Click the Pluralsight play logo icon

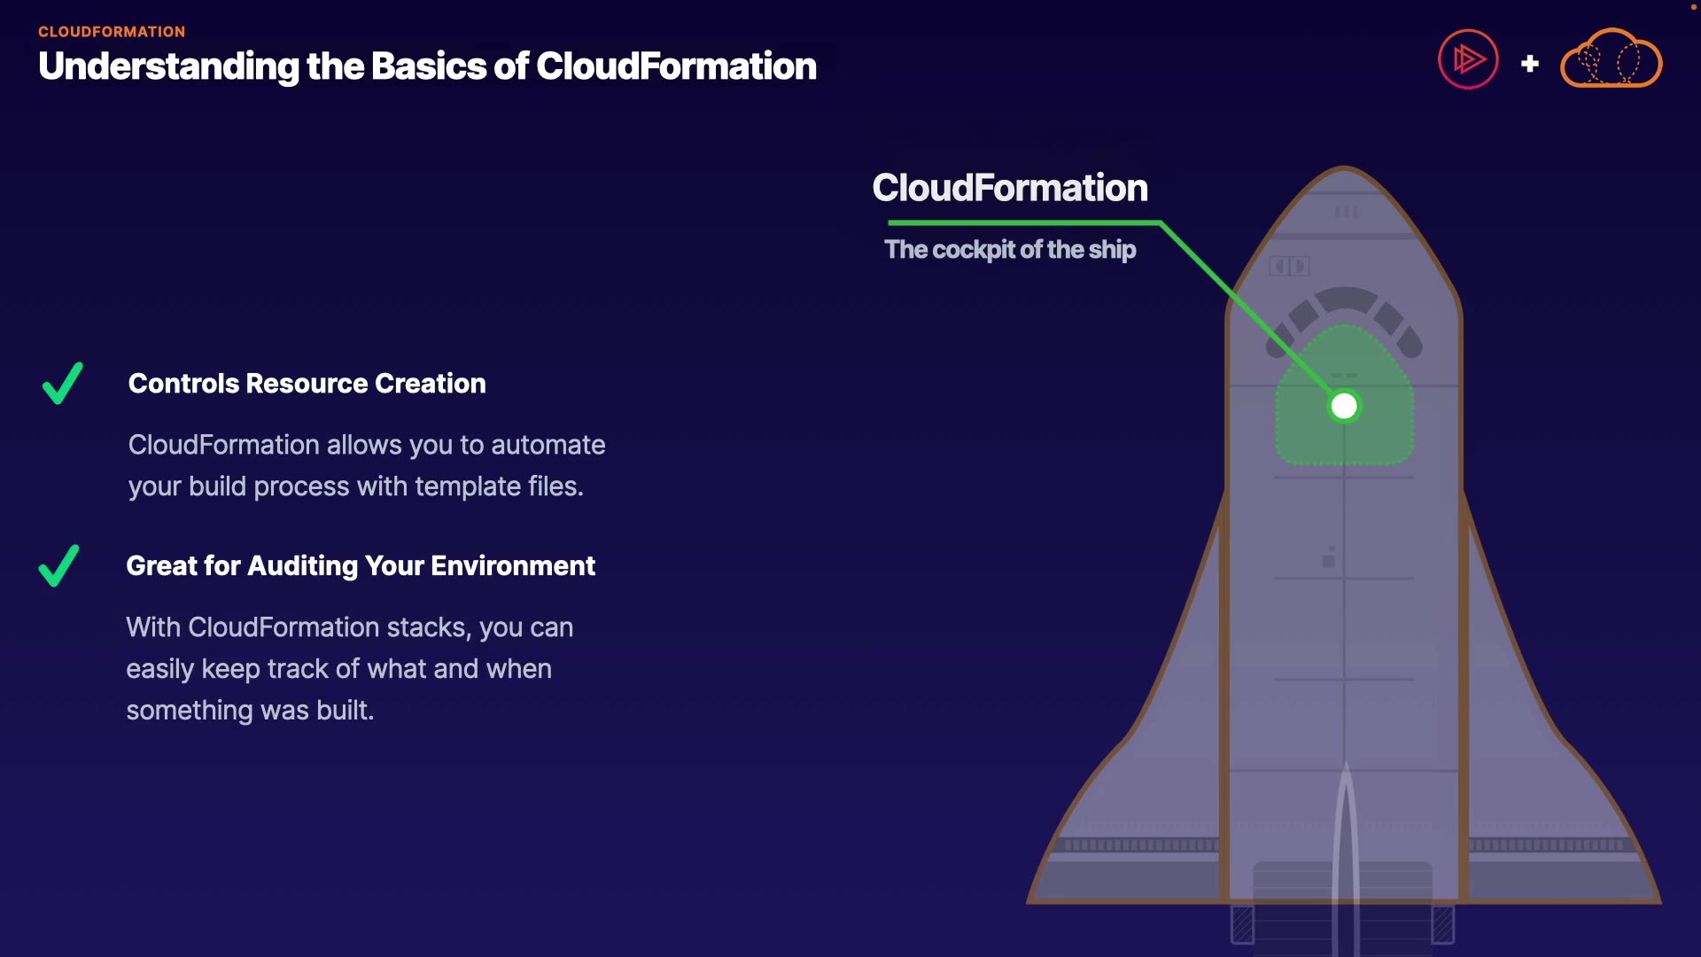click(1468, 60)
